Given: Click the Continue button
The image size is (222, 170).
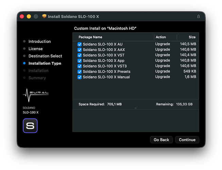Looking at the screenshot, I should (x=187, y=140).
